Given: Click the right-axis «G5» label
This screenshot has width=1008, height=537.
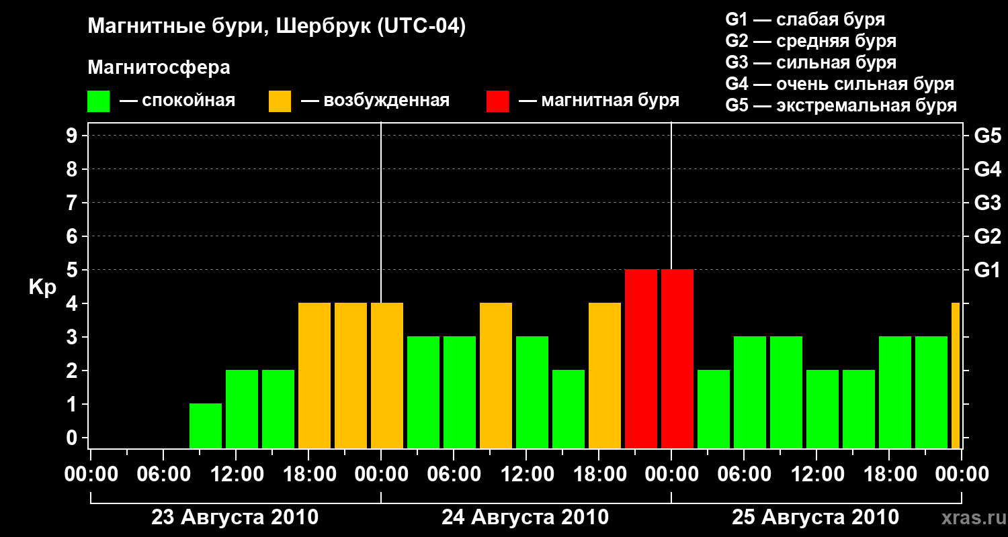Looking at the screenshot, I should point(987,136).
